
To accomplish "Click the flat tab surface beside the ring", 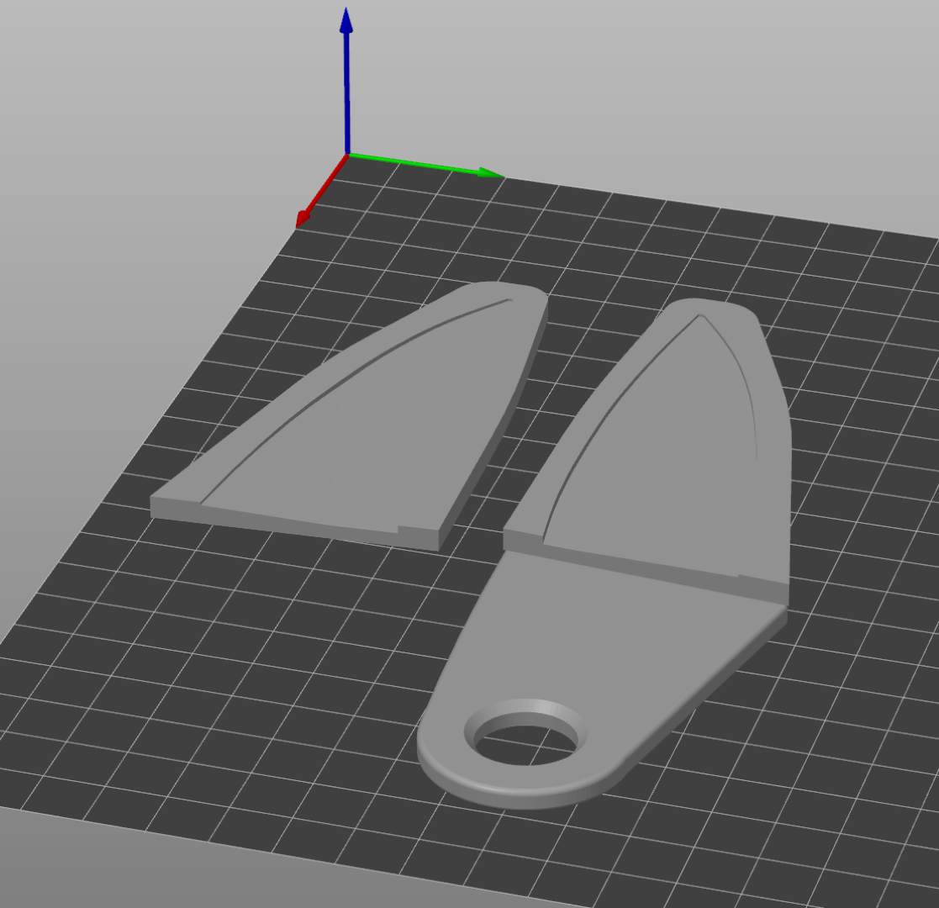I will (x=614, y=639).
